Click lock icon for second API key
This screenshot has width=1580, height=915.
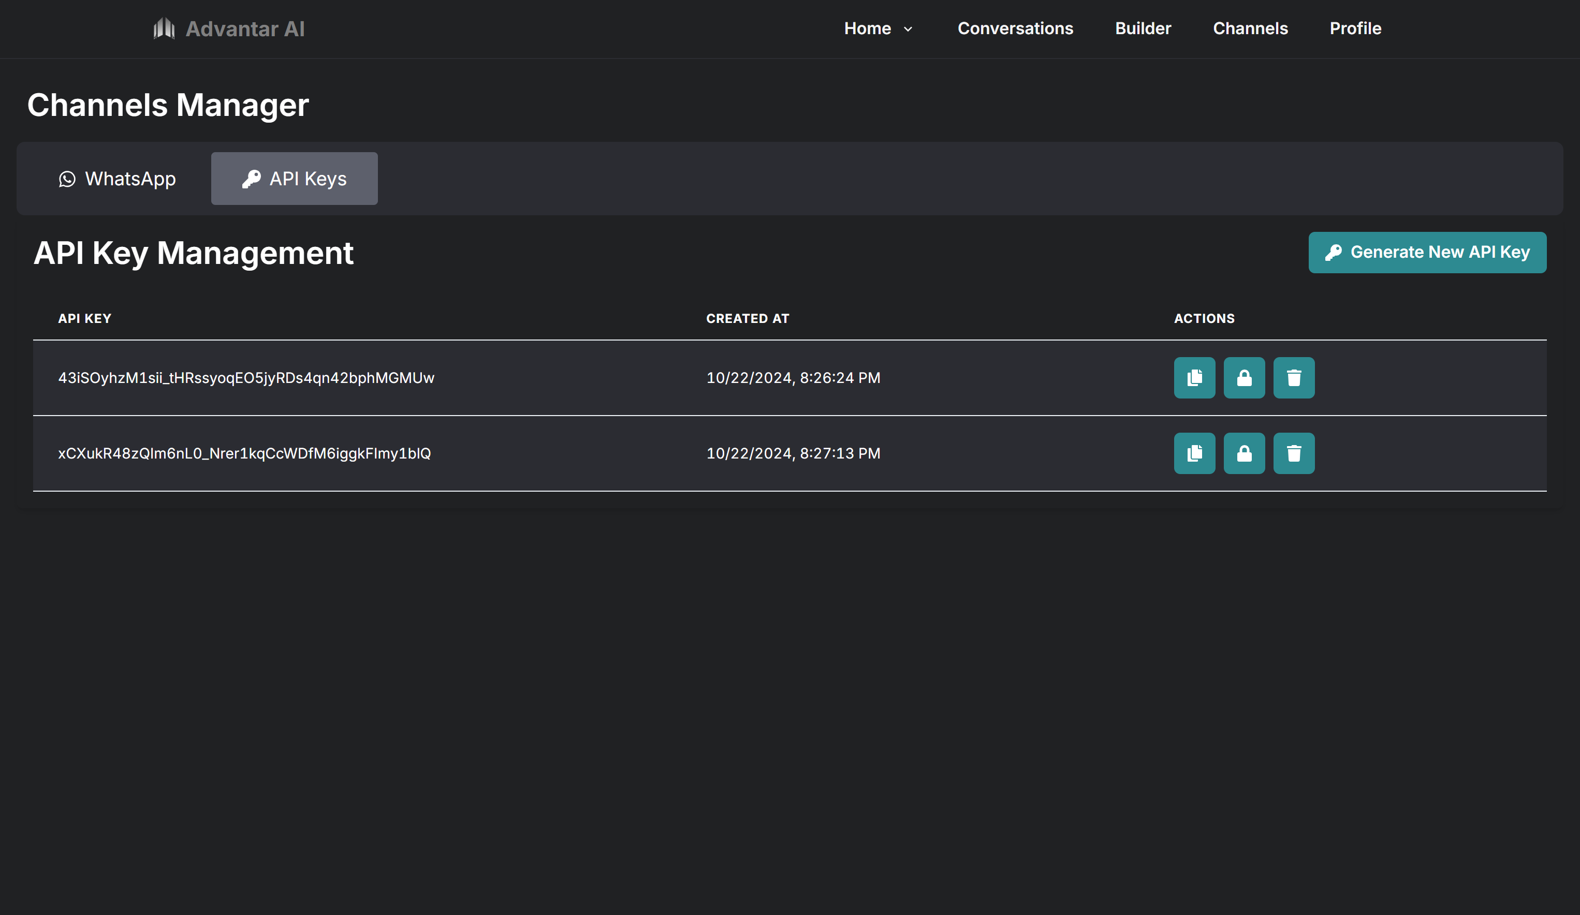(x=1244, y=453)
